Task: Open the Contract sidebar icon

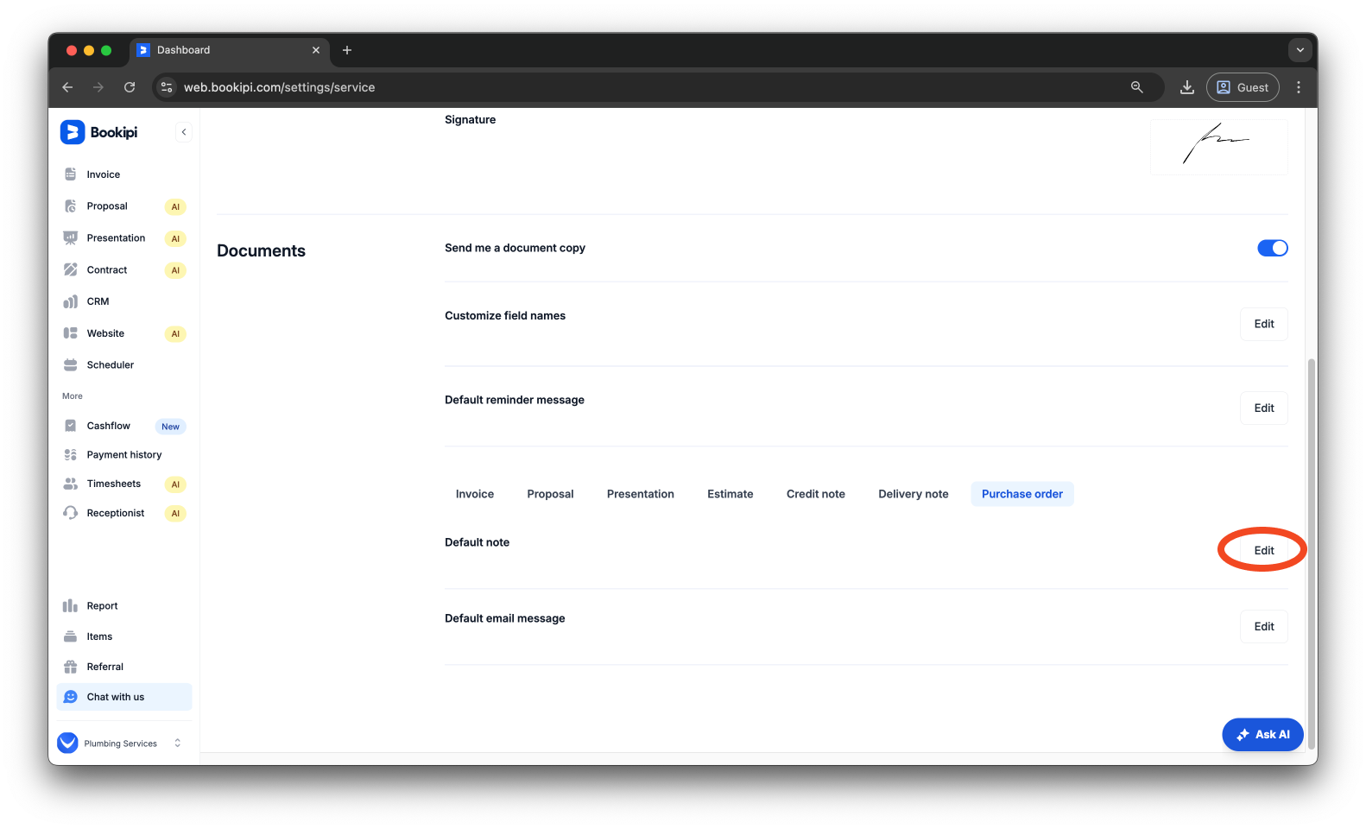Action: [x=71, y=270]
